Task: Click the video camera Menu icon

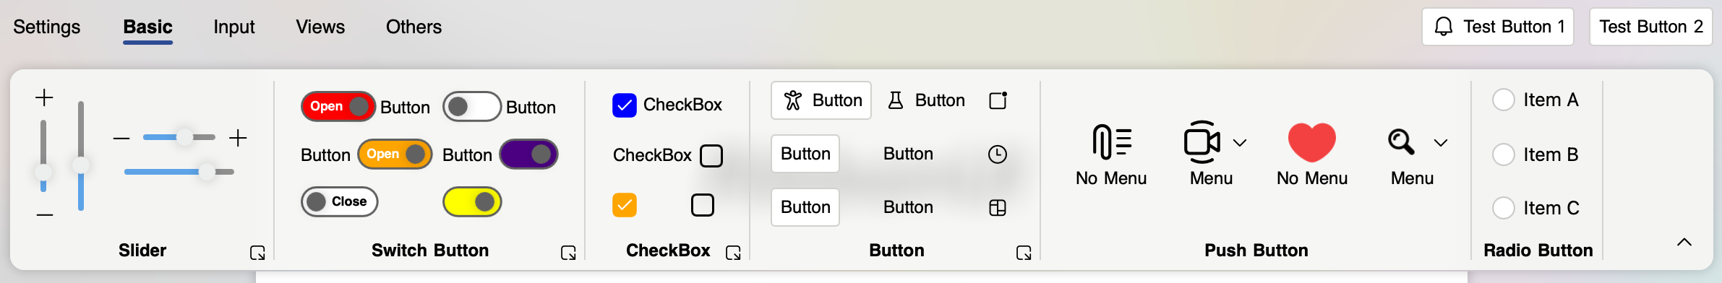Action: point(1201,141)
